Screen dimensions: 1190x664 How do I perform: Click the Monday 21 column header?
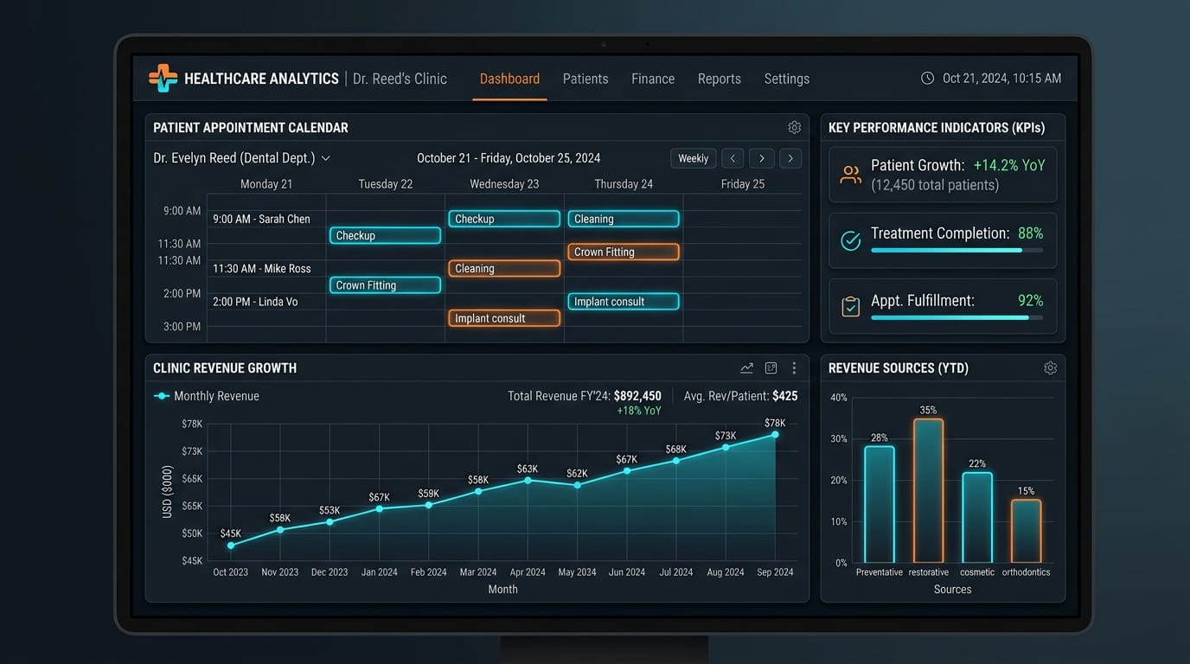click(266, 184)
